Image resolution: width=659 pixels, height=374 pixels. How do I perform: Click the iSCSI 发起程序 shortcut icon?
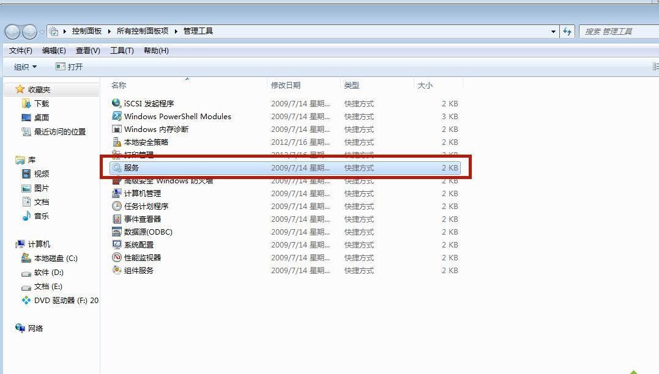click(x=117, y=103)
